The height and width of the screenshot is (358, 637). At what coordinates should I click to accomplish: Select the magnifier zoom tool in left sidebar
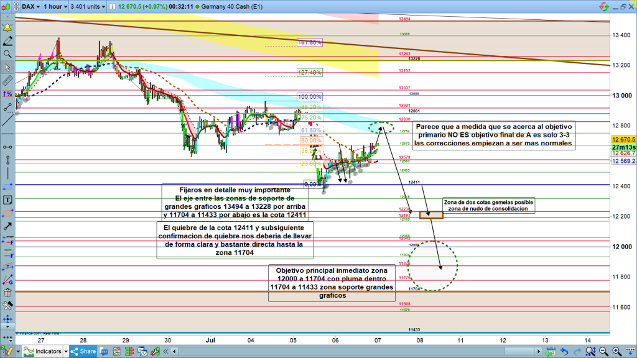click(8, 55)
